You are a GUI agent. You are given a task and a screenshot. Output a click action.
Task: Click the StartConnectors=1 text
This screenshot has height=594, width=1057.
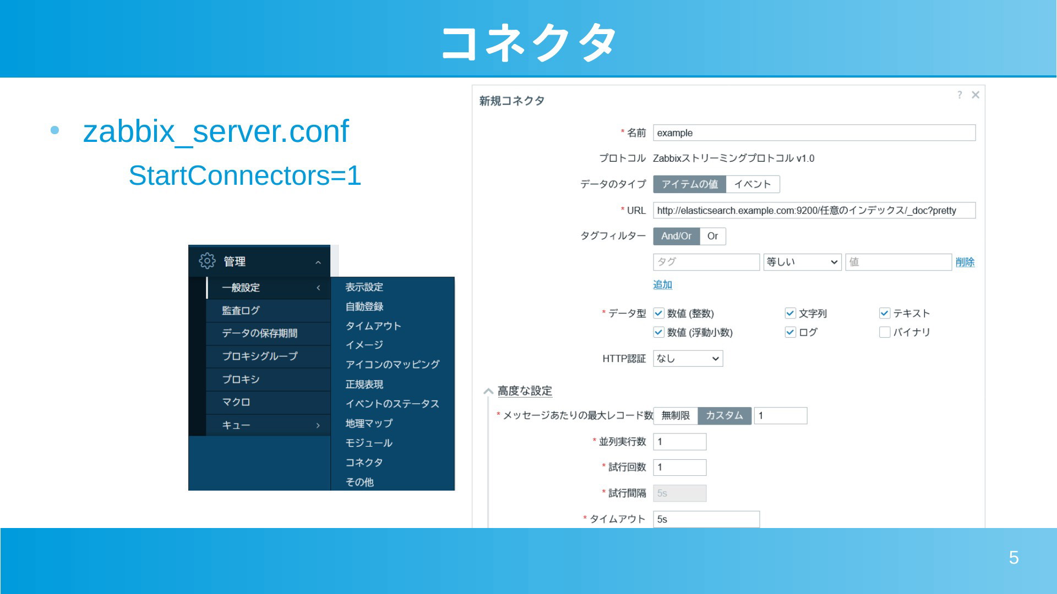244,176
